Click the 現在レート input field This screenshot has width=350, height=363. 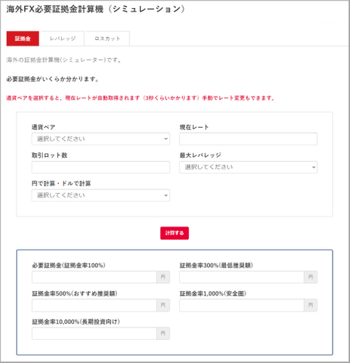248,139
